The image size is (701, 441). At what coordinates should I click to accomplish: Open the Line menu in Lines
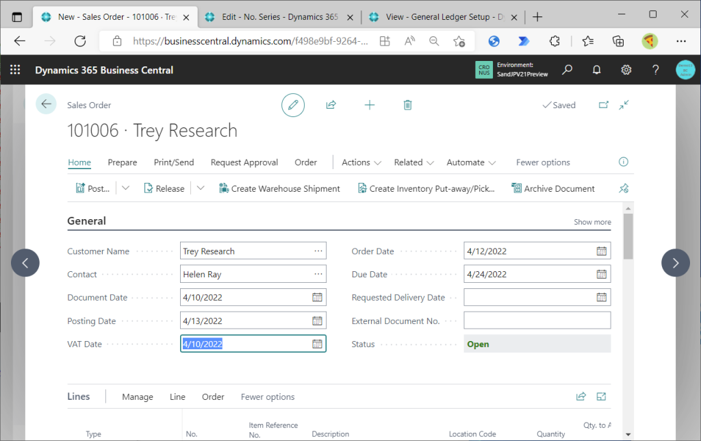click(177, 396)
